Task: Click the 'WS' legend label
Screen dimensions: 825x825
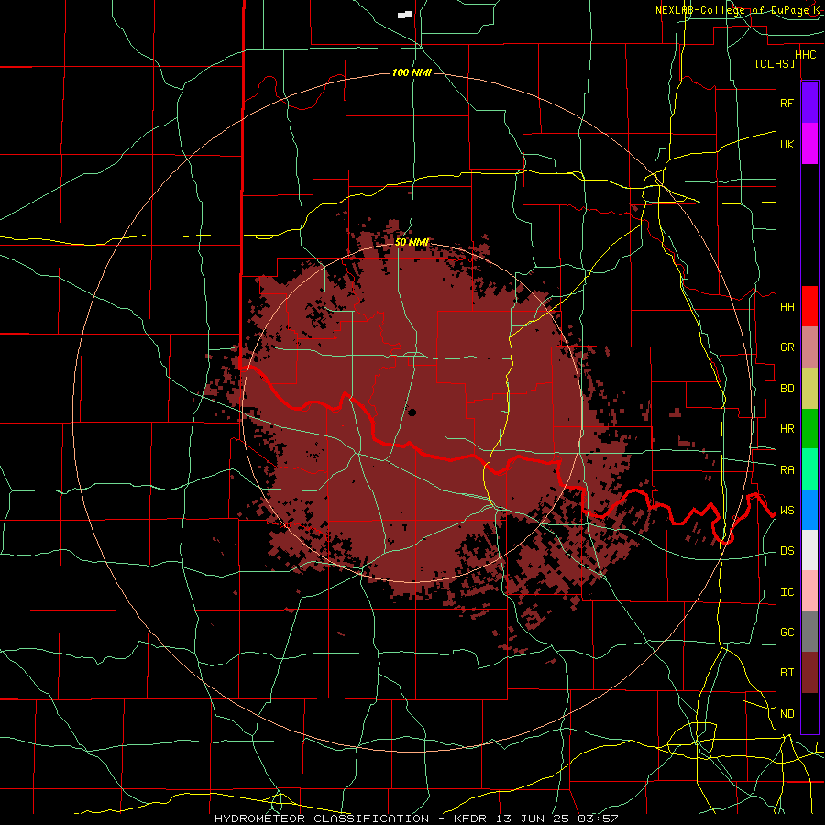Action: [786, 511]
